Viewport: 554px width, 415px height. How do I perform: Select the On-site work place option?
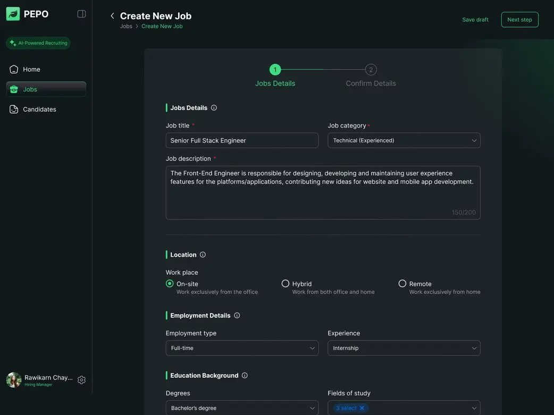(170, 284)
